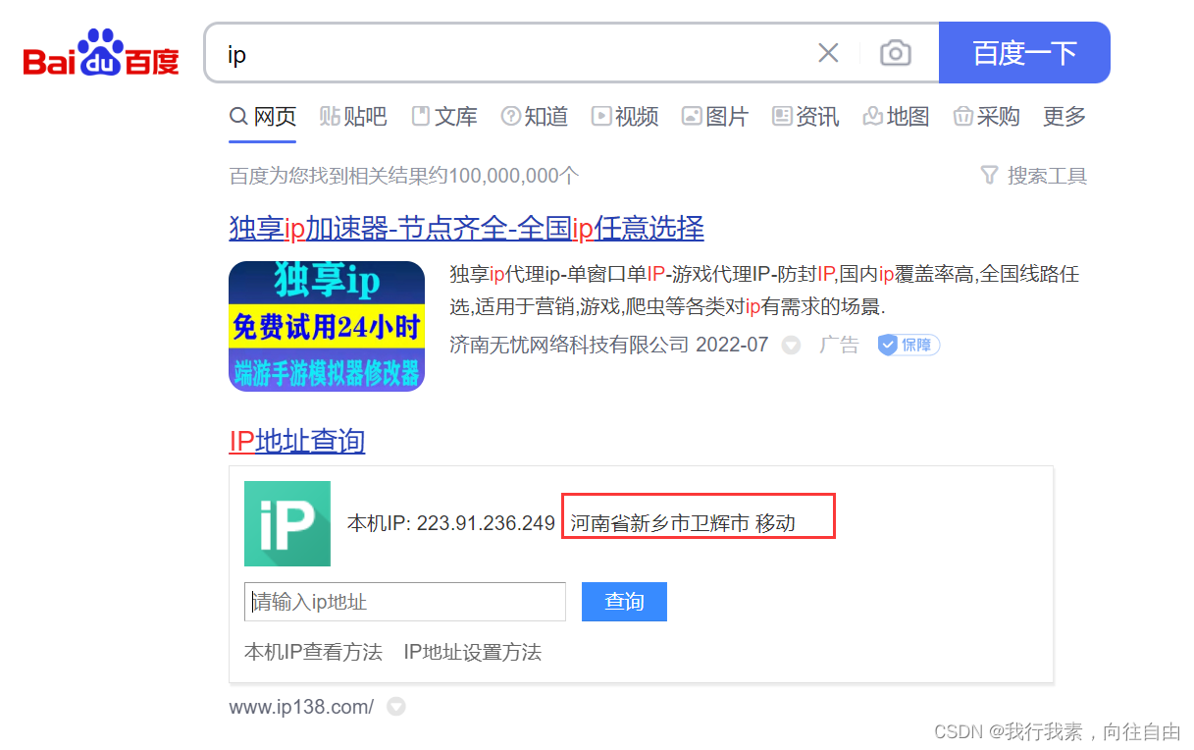1194x750 pixels.
Task: Clear the search box with the X icon
Action: coord(828,53)
